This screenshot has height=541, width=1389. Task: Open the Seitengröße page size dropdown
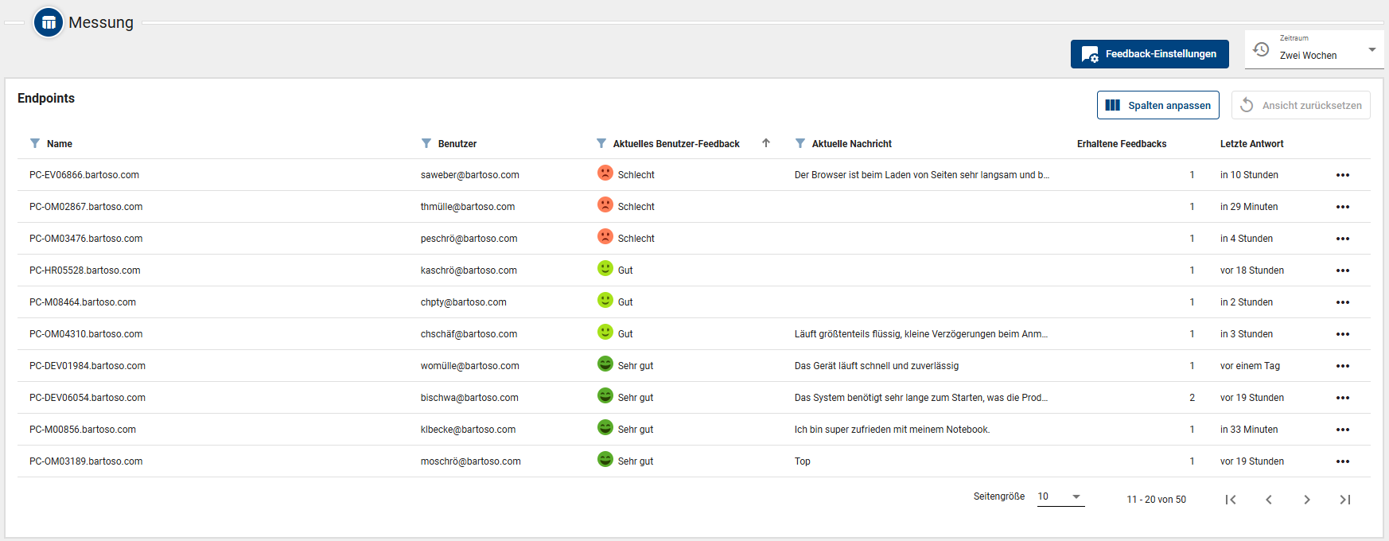click(x=1060, y=496)
